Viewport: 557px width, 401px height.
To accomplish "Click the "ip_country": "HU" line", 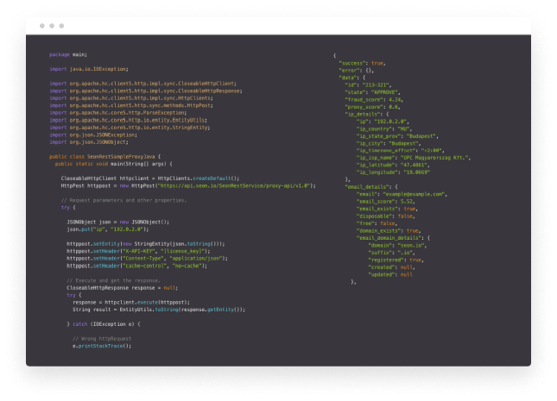I will click(x=384, y=128).
